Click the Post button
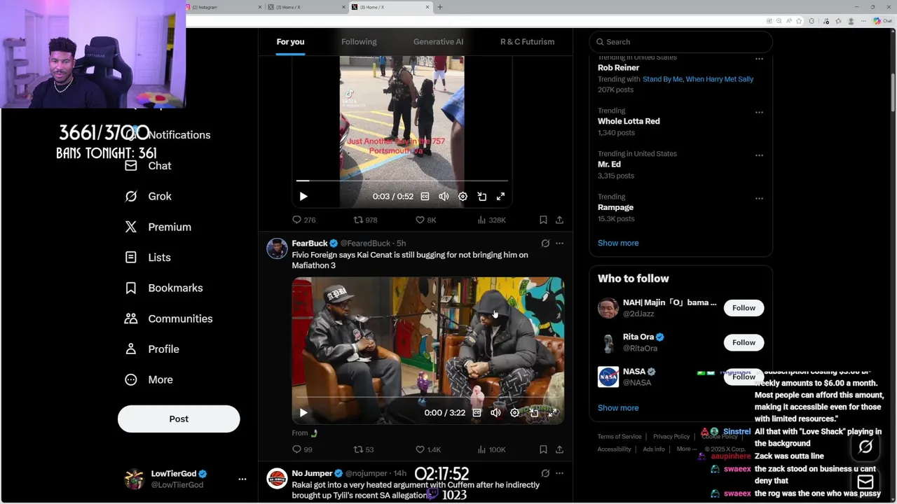897x504 pixels. (179, 419)
